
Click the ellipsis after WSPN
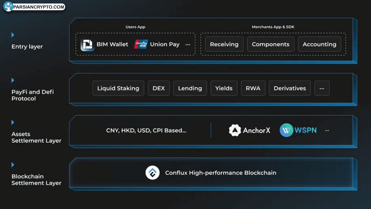tap(327, 131)
